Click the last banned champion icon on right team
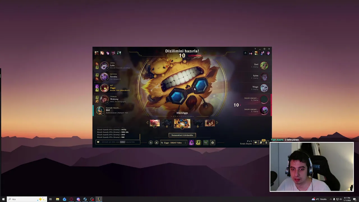Screen dimensions: 359x202 click(x=268, y=53)
